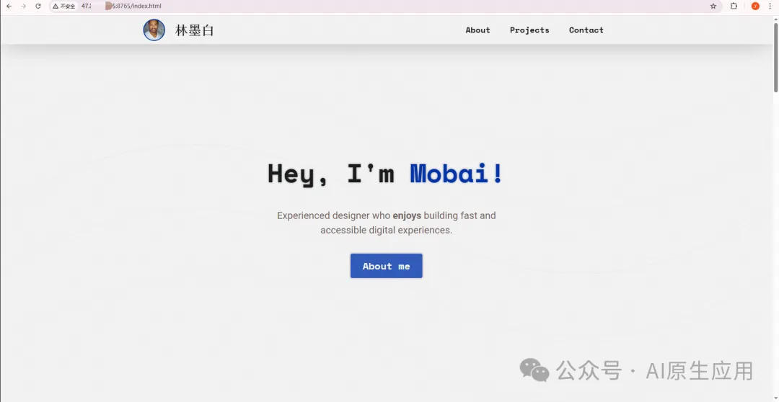Open the Contact navigation link
Screen dimensions: 779x402
click(x=586, y=30)
